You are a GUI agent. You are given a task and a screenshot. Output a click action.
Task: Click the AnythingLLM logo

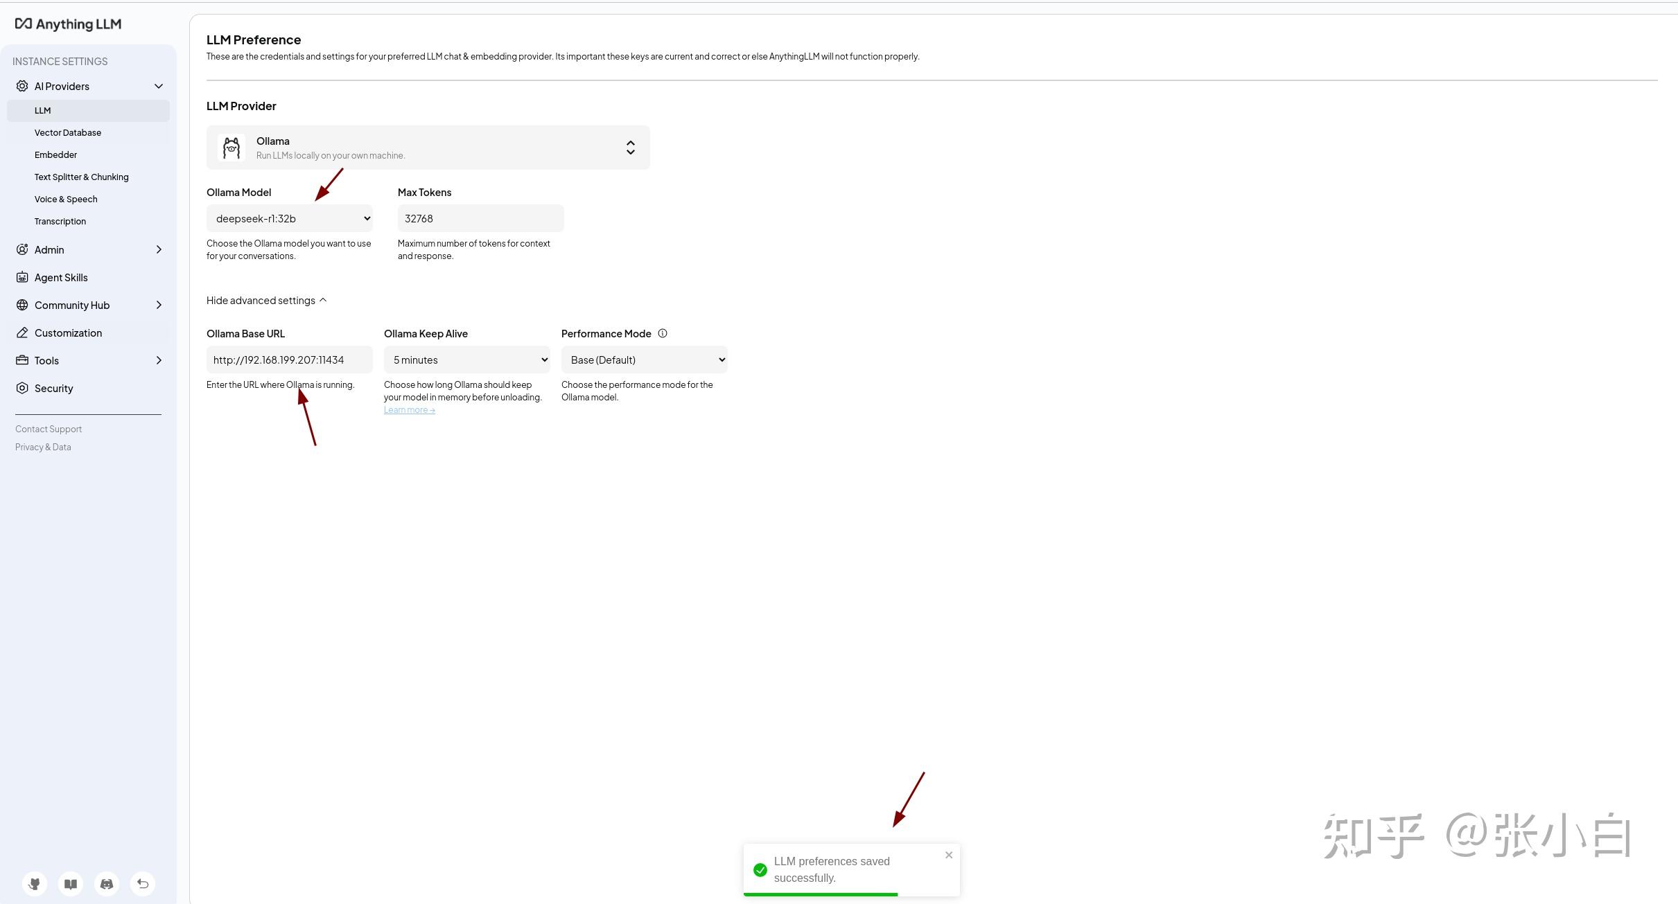68,24
